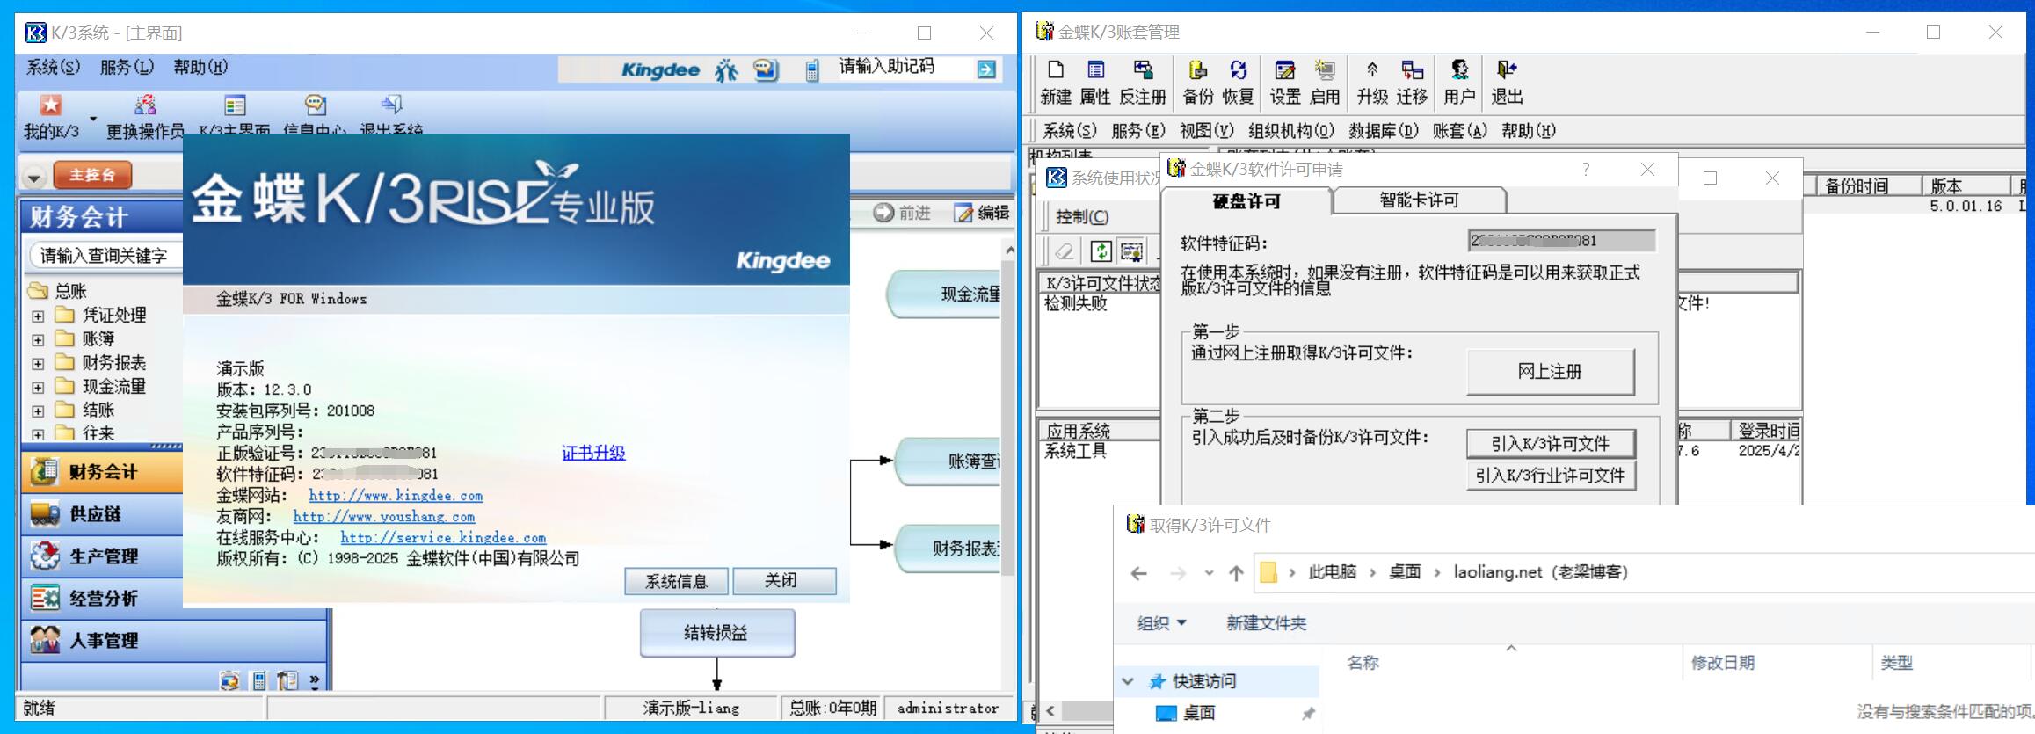Select the 生产管理 module
This screenshot has height=734, width=2035.
pyautogui.click(x=102, y=556)
